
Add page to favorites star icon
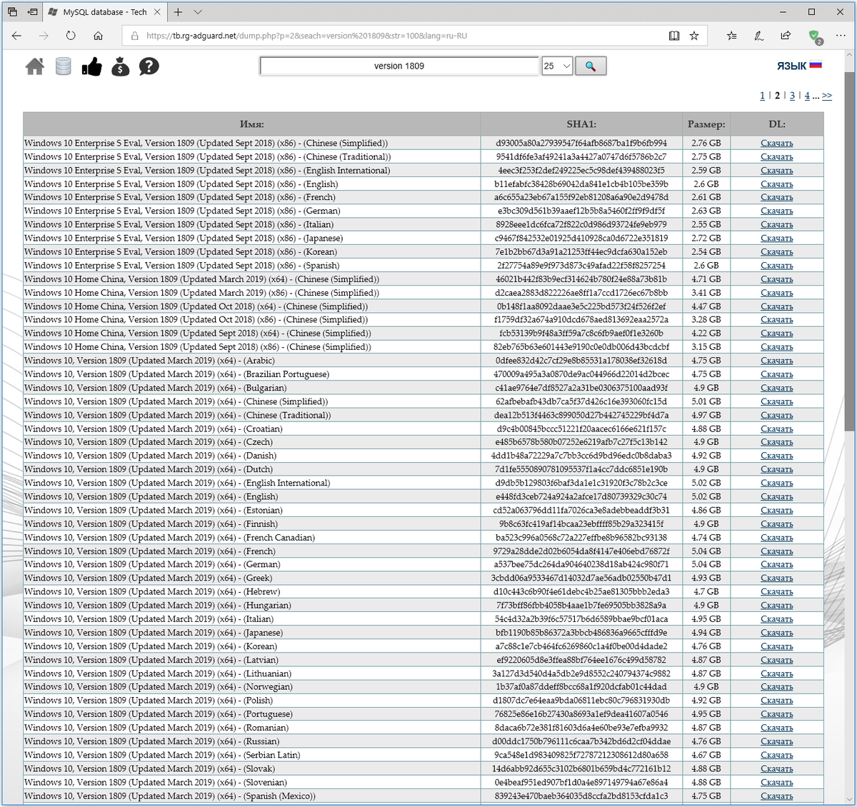pos(694,36)
